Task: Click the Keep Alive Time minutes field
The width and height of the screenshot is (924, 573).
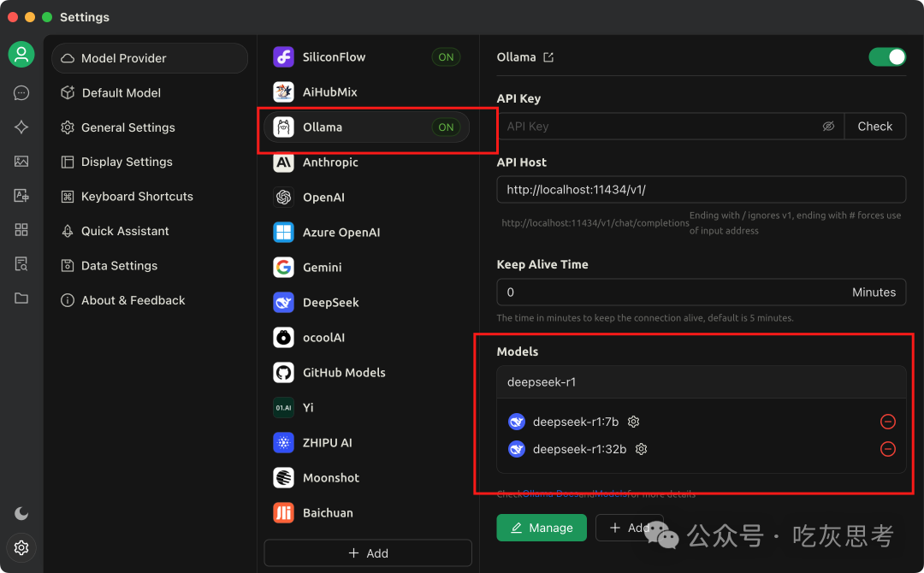Action: click(x=702, y=292)
